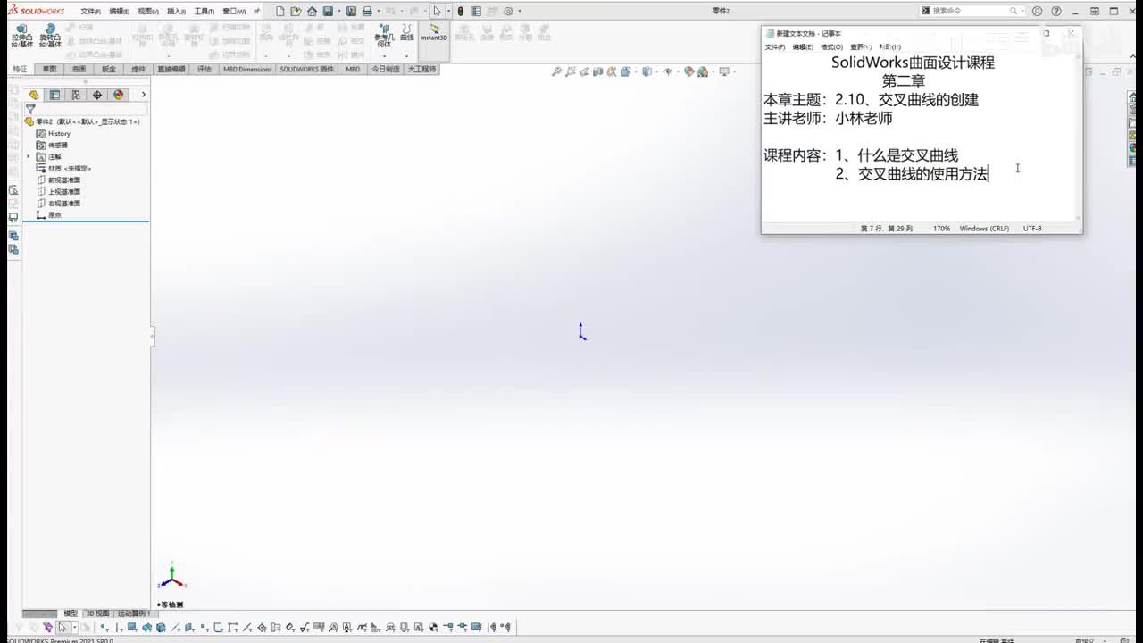Click the Apply Scene icon in view toolbar
This screenshot has height=643, width=1143.
[703, 71]
